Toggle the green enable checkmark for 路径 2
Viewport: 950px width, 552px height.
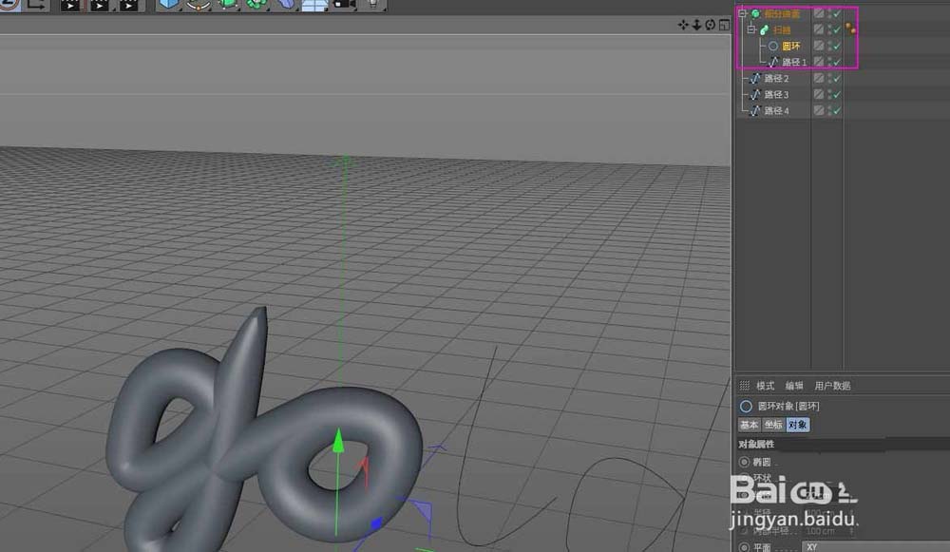pos(836,79)
